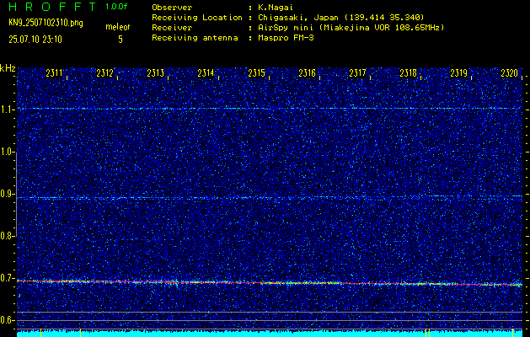The image size is (530, 337).
Task: Click the meteor label
Action: [118, 27]
